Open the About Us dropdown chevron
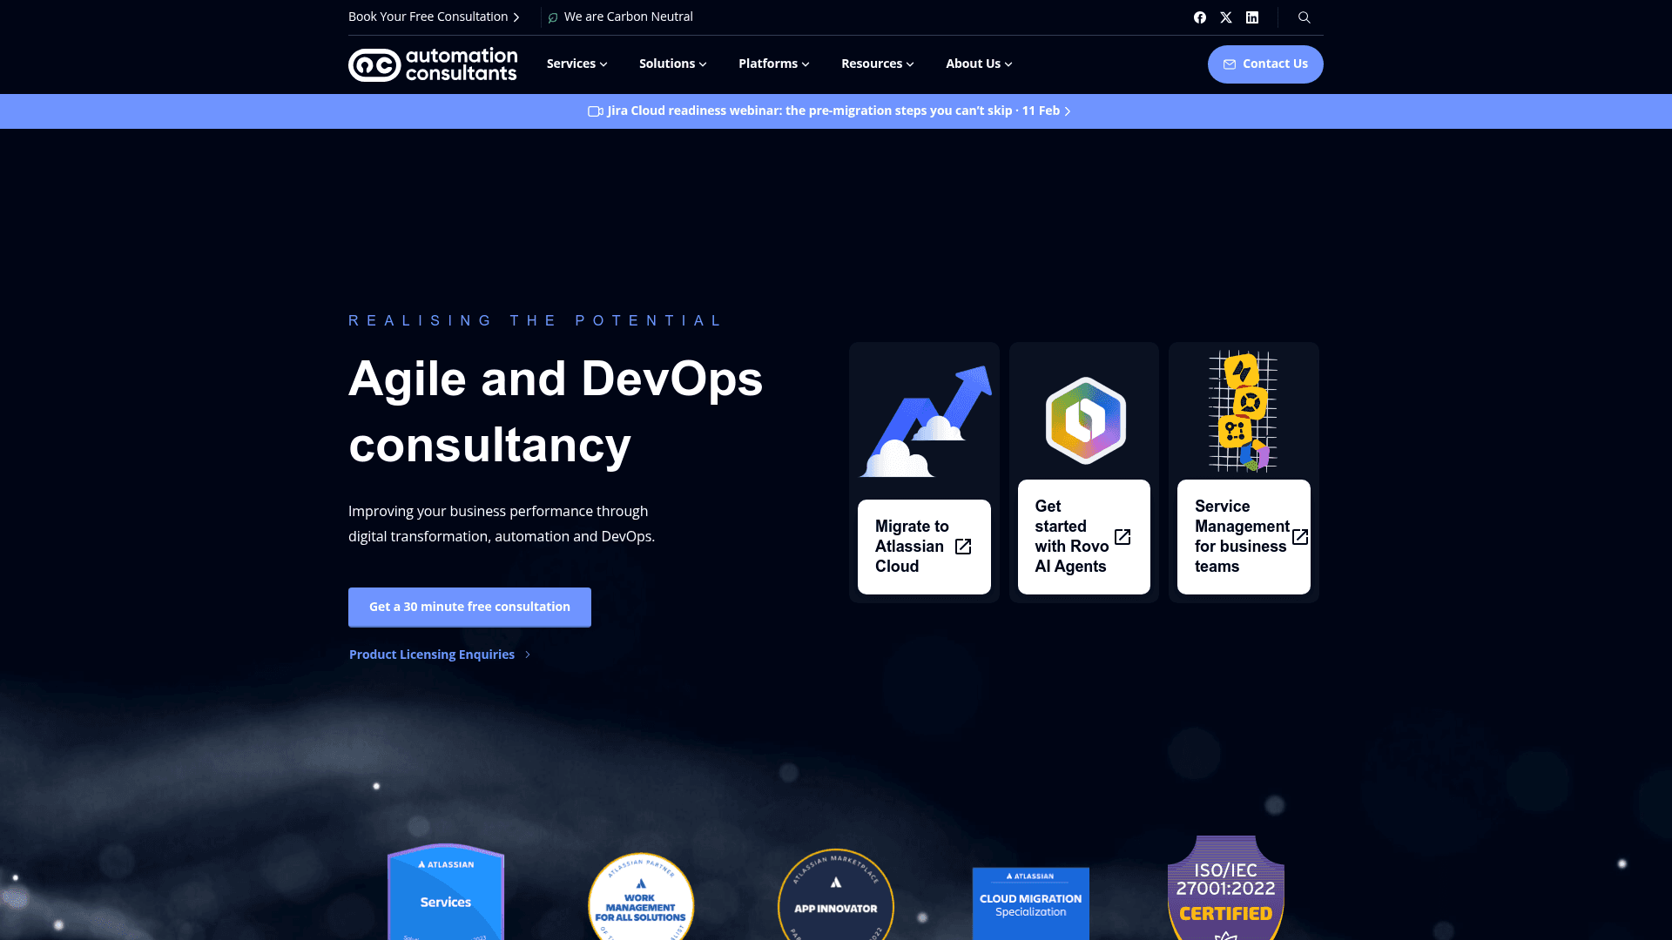 (1008, 64)
